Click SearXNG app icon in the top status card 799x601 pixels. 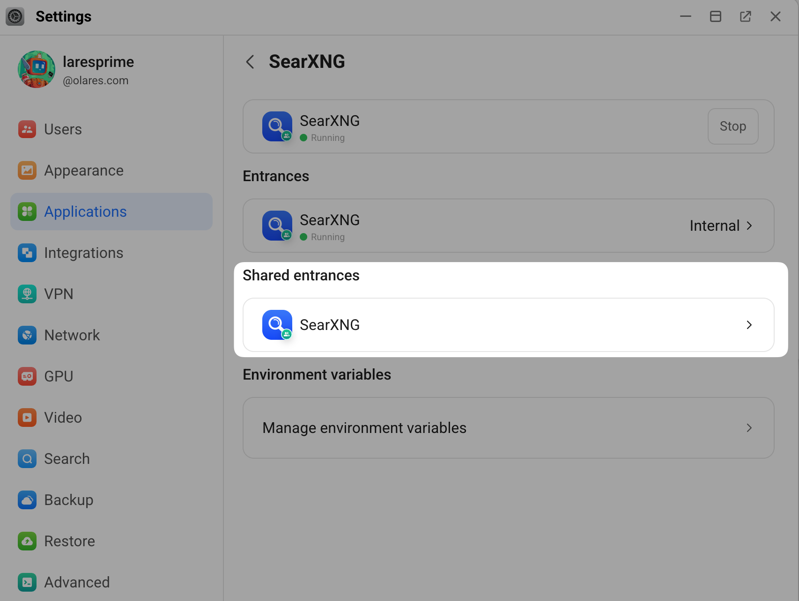[277, 126]
